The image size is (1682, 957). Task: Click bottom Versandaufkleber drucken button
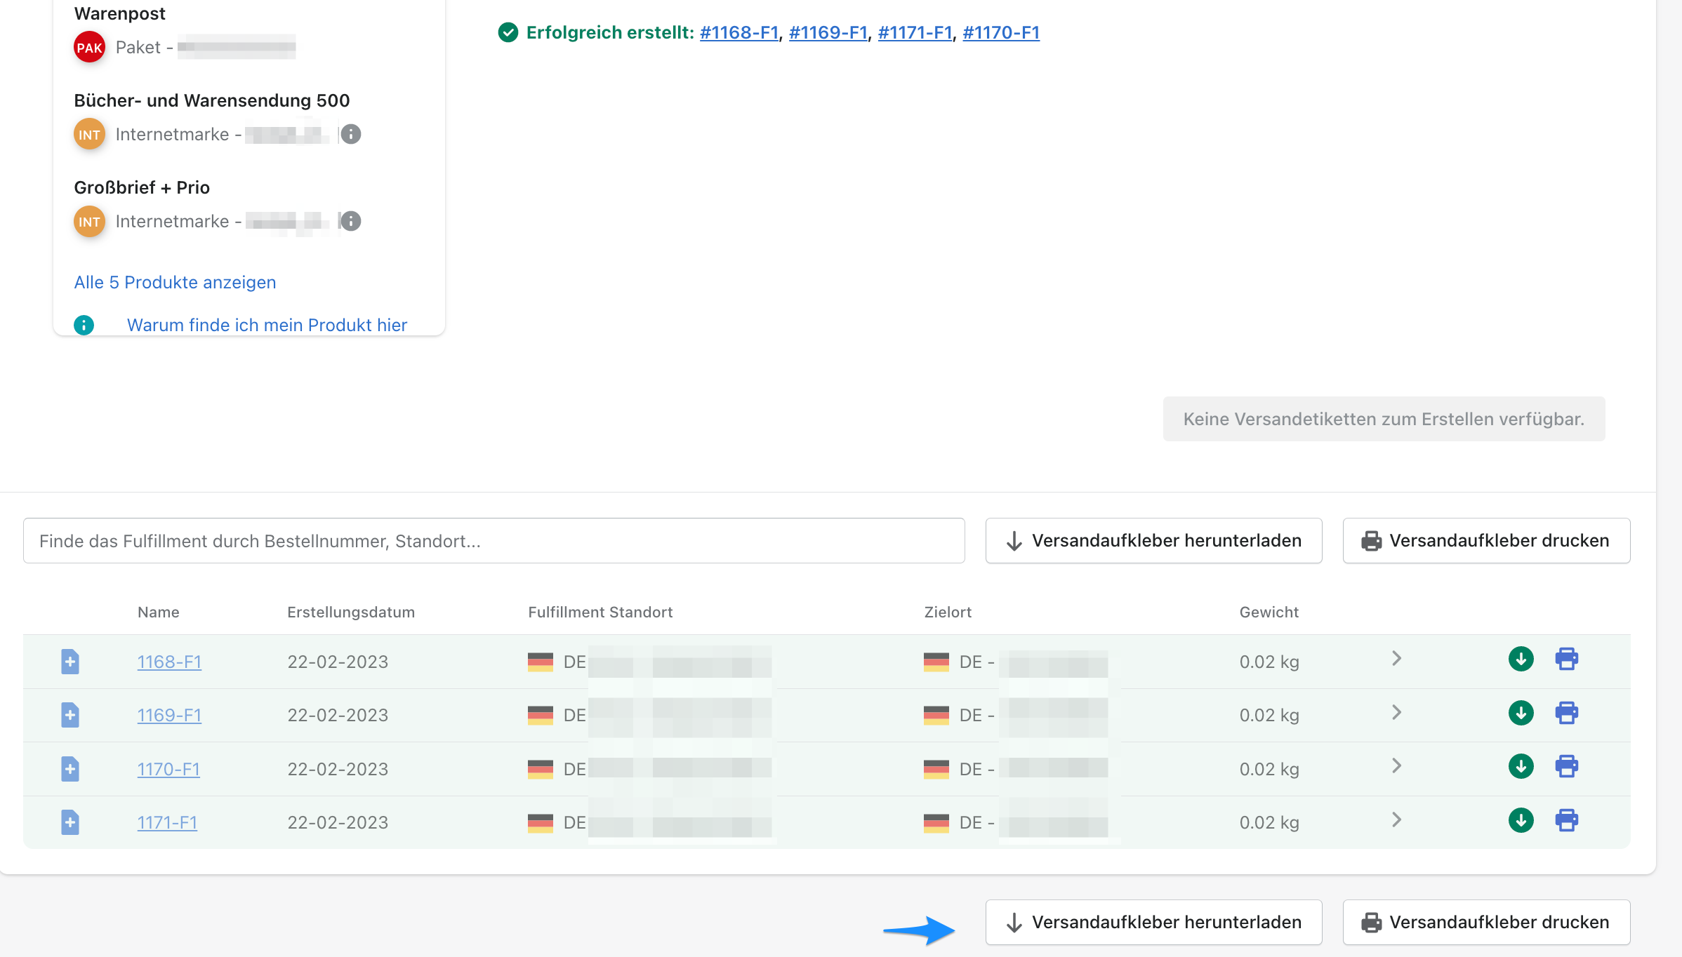tap(1486, 922)
